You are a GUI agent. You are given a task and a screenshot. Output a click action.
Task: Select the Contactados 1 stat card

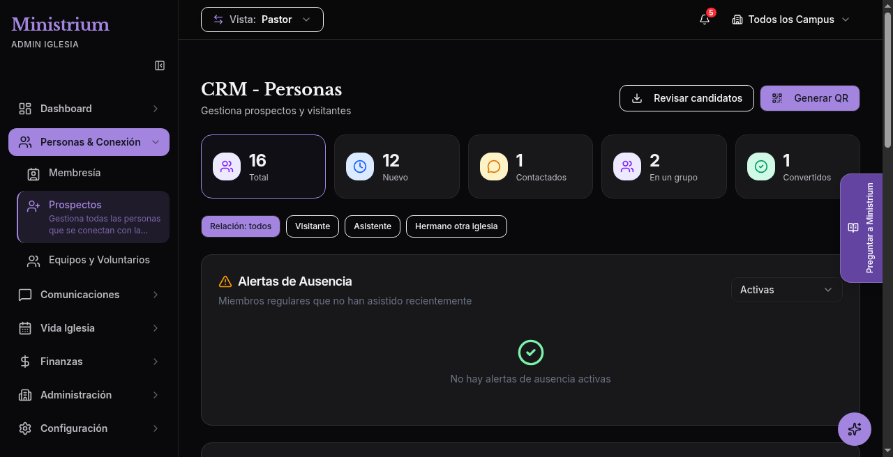[530, 166]
